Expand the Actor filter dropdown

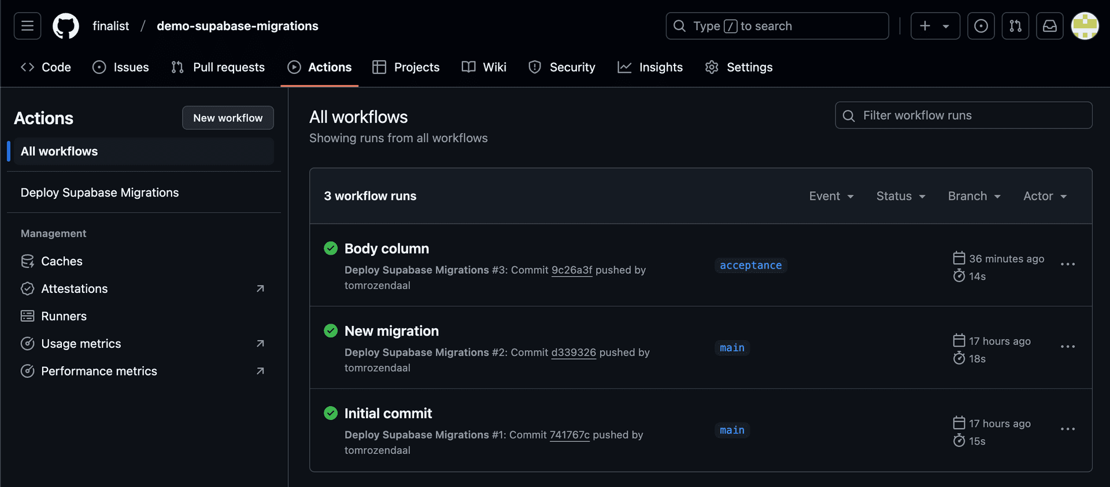(1045, 196)
